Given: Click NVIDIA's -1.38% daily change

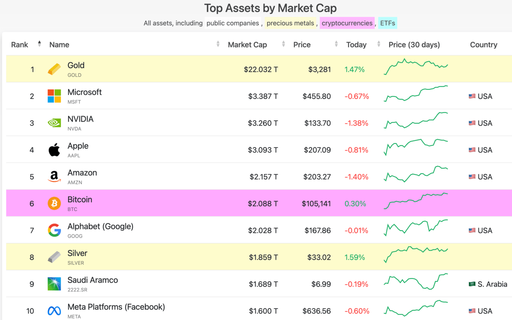Looking at the screenshot, I should click(356, 123).
